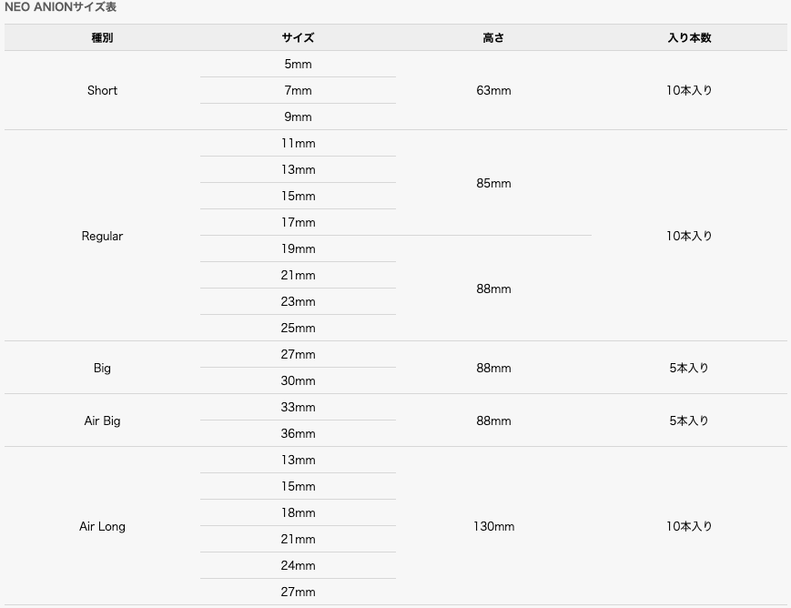Click the 63mm height cell
The width and height of the screenshot is (791, 608).
click(x=493, y=90)
